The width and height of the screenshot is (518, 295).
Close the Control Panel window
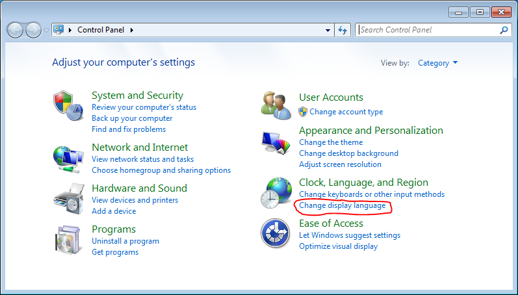(501, 12)
